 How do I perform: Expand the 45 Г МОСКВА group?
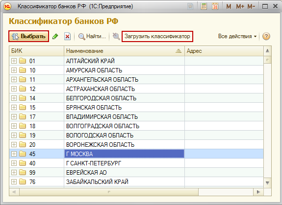(14, 154)
